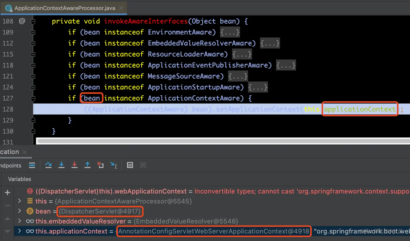Click the {...} placeholder after ApplicationEventPublisherAware

pyautogui.click(x=286, y=65)
